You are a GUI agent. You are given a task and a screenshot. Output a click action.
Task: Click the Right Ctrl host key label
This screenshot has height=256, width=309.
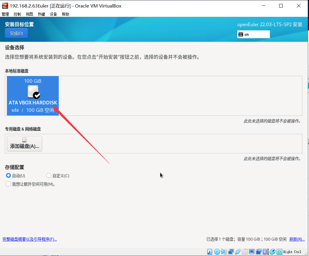tap(292, 252)
